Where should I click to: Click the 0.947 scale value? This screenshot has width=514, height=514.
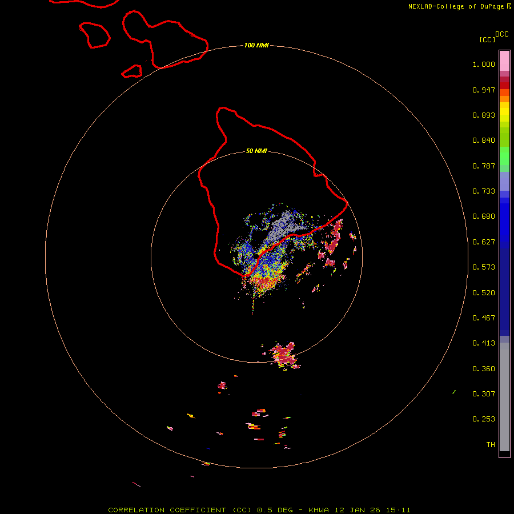(x=484, y=90)
